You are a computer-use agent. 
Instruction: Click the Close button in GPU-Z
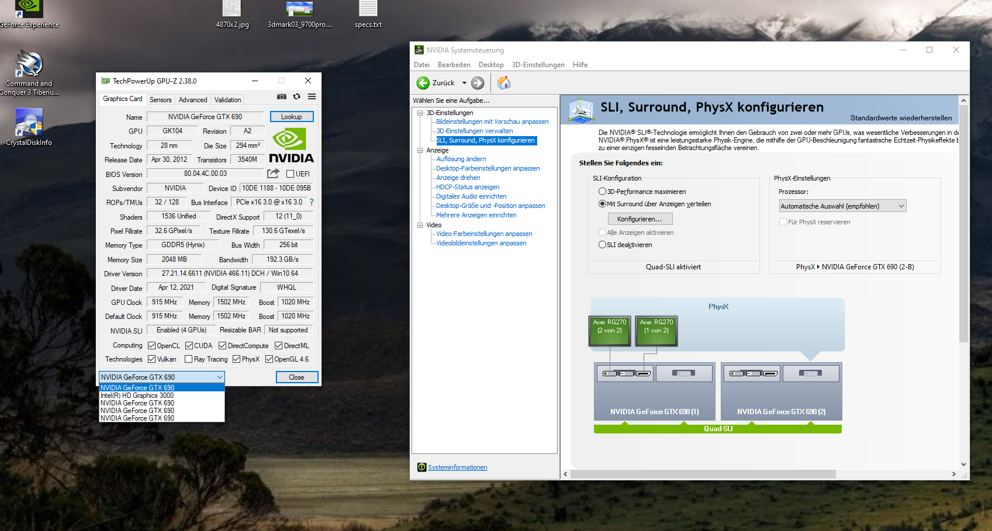coord(297,377)
